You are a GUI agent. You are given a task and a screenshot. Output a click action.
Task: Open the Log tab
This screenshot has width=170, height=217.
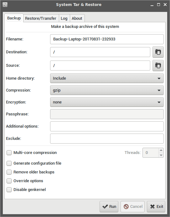pyautogui.click(x=64, y=18)
